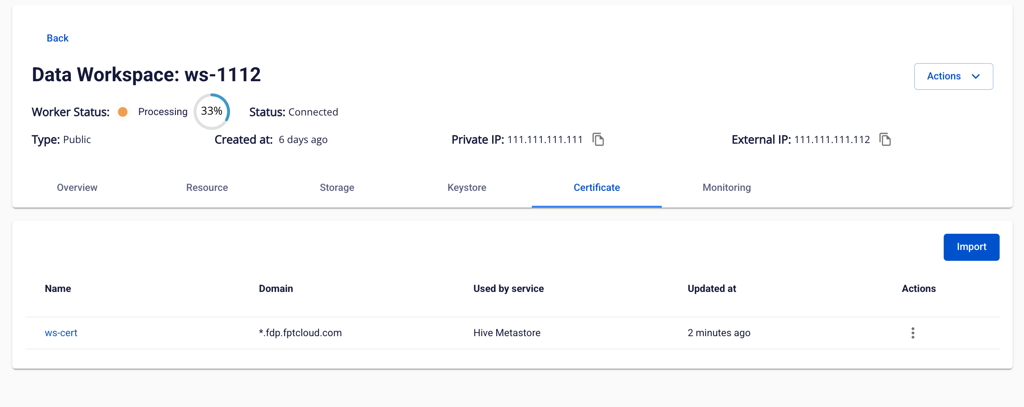Click the Updated at column header
Viewport: 1024px width, 407px height.
point(711,289)
